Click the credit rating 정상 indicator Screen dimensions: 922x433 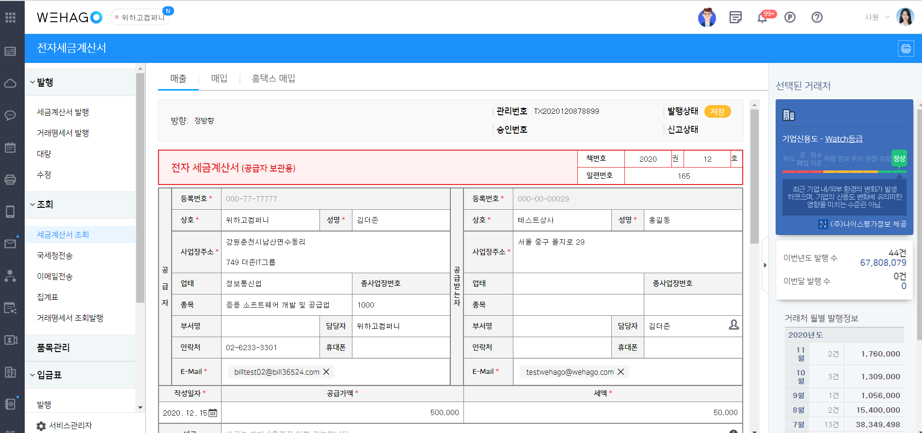pos(899,158)
